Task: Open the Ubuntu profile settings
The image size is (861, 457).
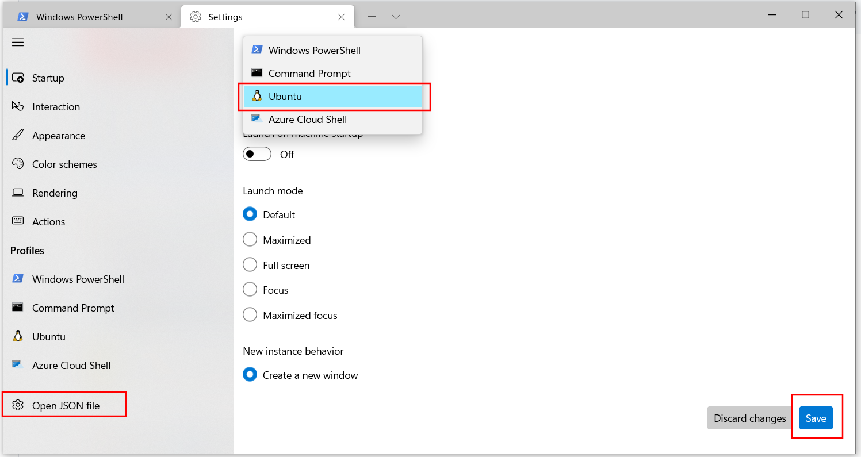Action: (x=118, y=336)
